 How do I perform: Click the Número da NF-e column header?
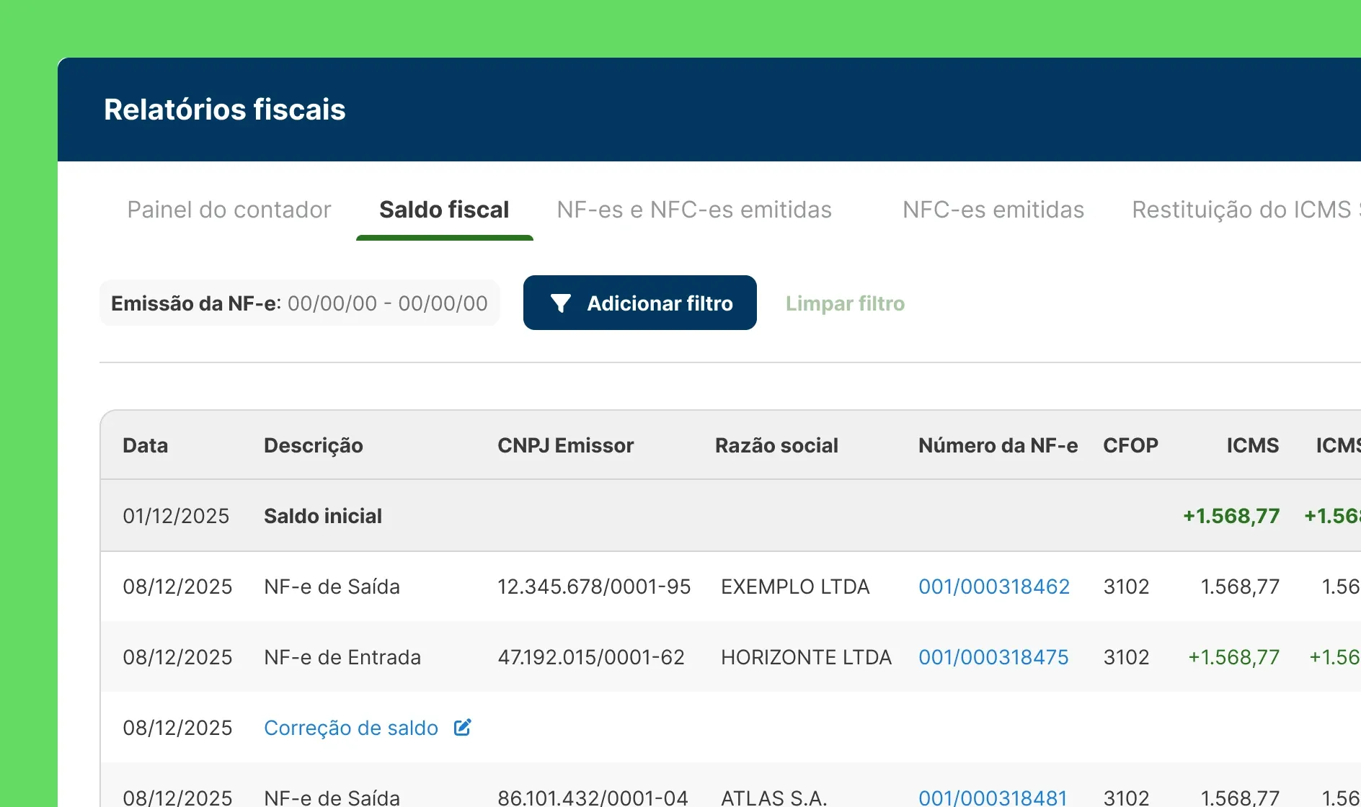[998, 445]
